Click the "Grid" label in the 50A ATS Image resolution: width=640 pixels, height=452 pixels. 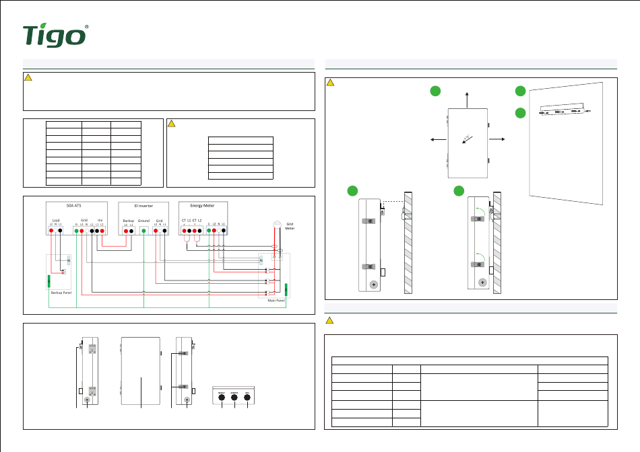click(84, 220)
